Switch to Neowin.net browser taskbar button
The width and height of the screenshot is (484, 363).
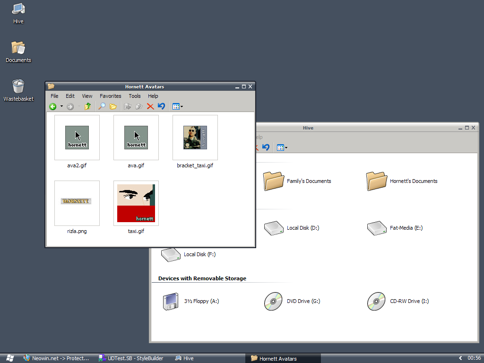[x=56, y=358]
